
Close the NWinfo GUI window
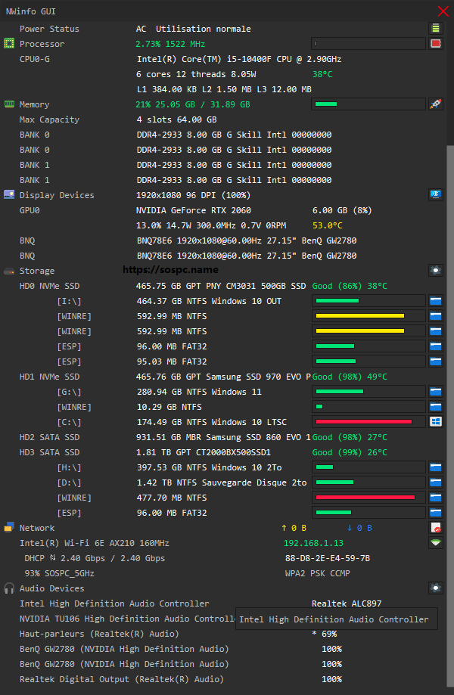pyautogui.click(x=443, y=11)
